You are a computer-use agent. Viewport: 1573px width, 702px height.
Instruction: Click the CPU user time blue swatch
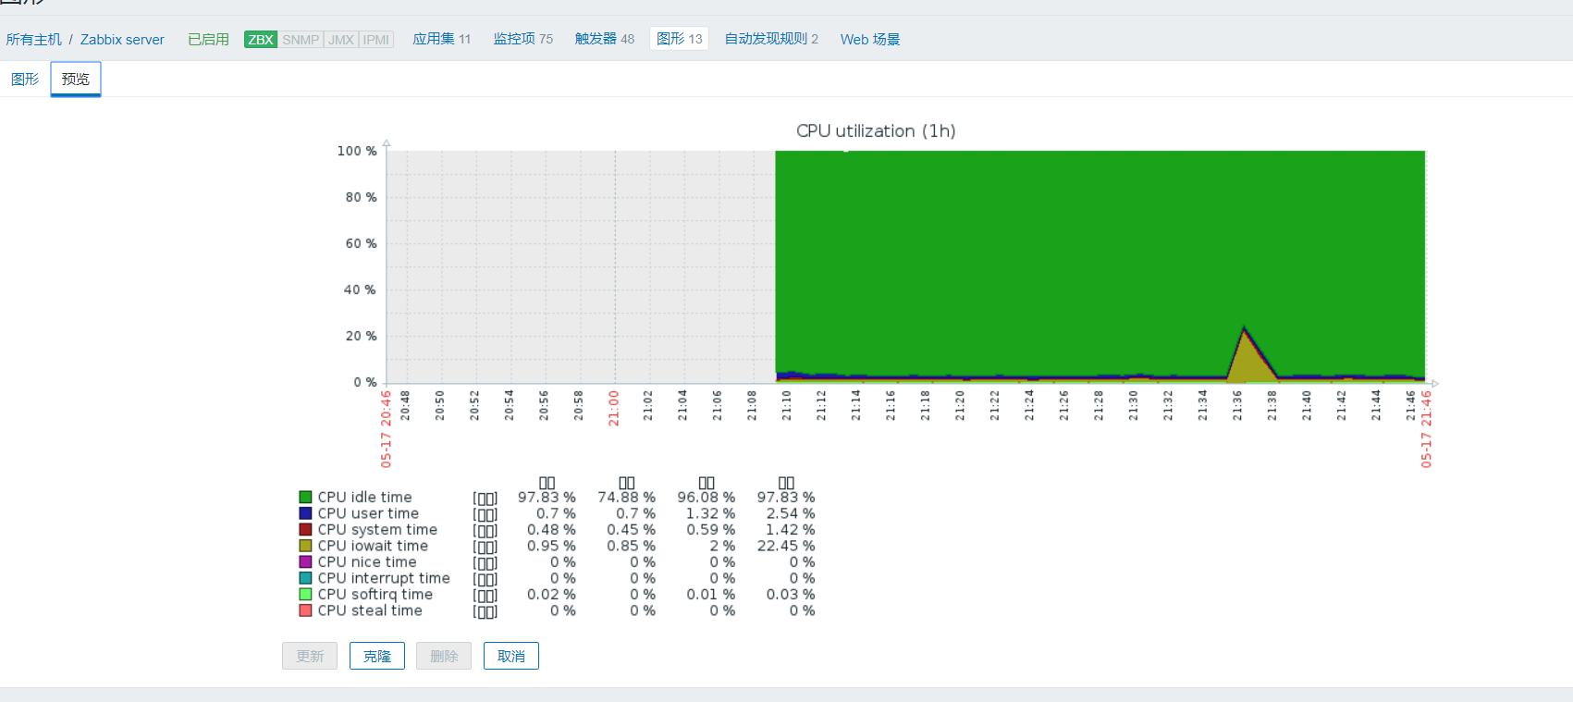click(305, 513)
